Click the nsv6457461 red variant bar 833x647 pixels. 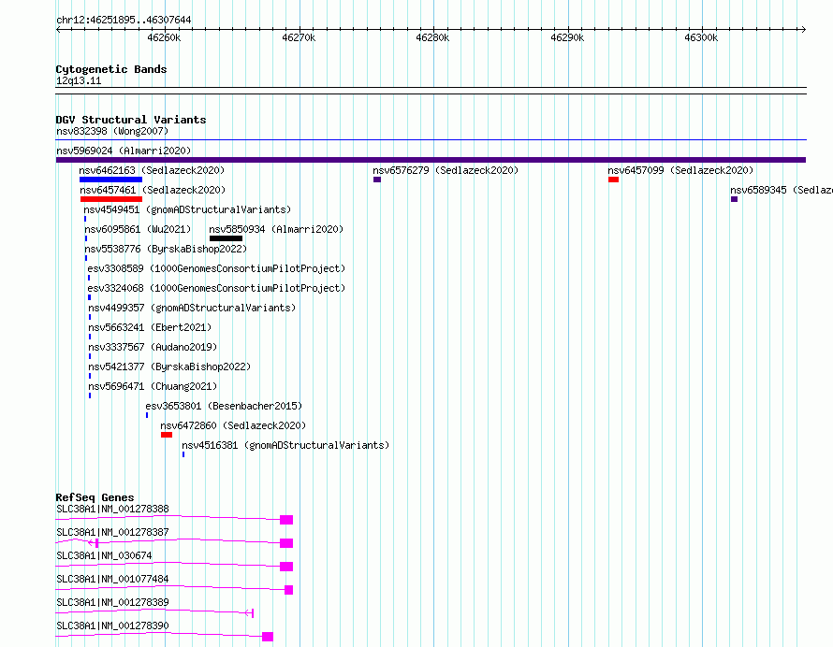(x=111, y=199)
